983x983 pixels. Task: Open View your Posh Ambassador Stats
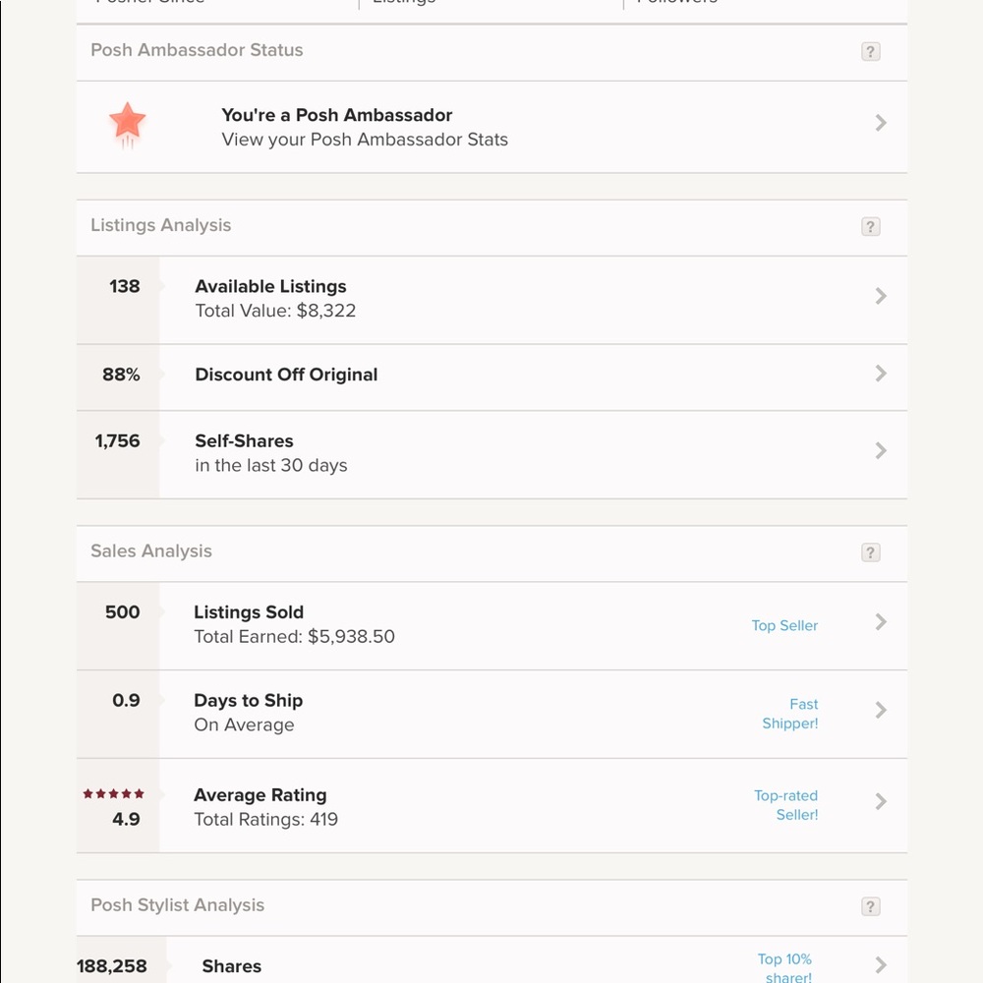click(365, 140)
